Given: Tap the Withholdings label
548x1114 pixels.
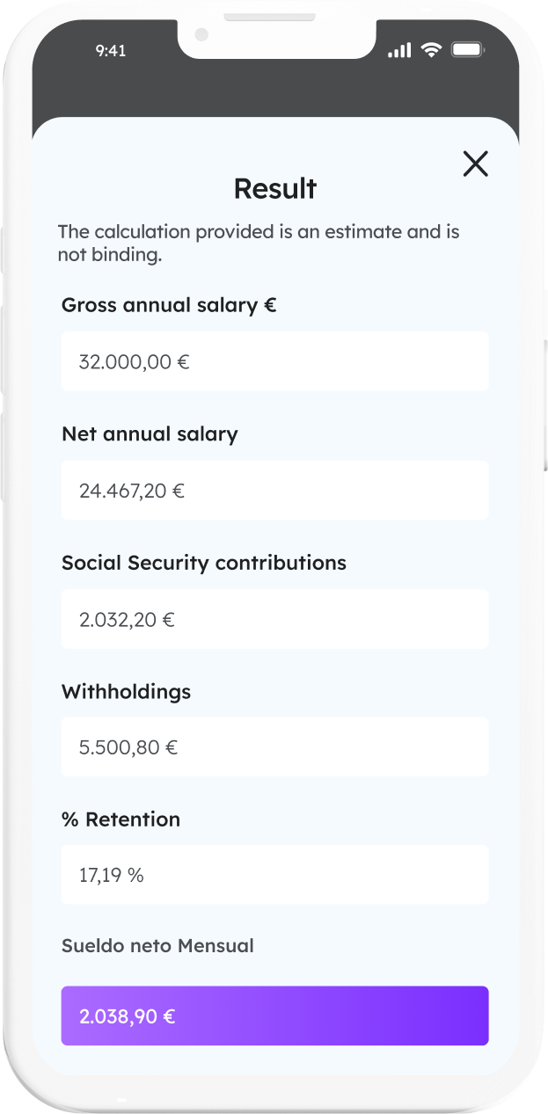Looking at the screenshot, I should tap(126, 692).
